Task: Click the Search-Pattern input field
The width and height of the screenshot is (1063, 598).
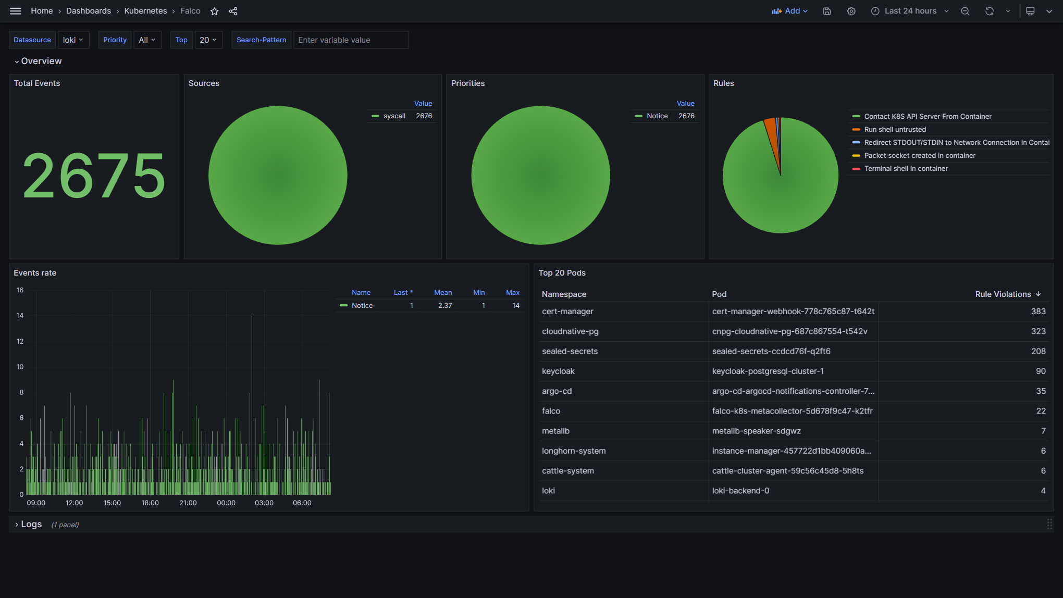Action: 351,40
